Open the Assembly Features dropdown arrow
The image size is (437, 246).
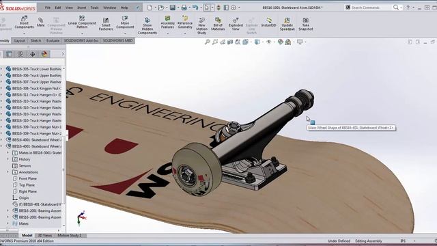167,33
